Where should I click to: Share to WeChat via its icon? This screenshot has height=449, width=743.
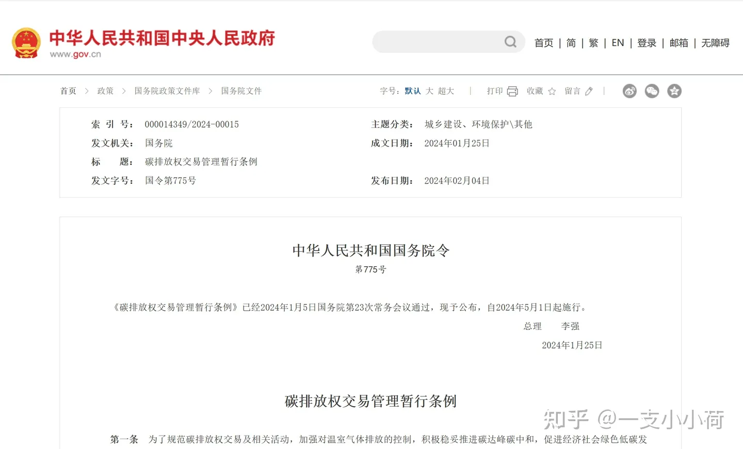click(x=652, y=91)
